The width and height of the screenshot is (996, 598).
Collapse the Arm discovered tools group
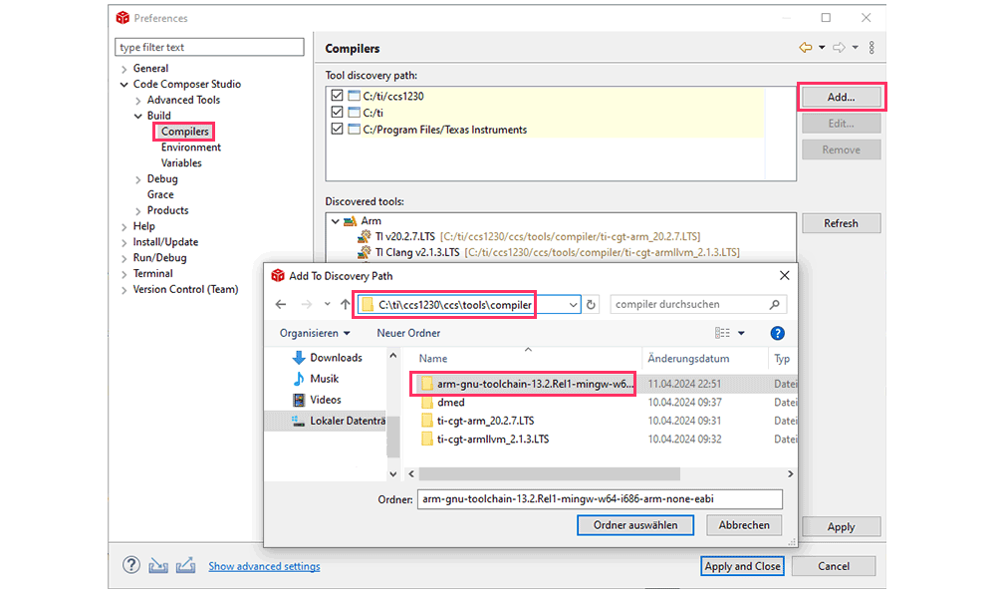[x=335, y=221]
